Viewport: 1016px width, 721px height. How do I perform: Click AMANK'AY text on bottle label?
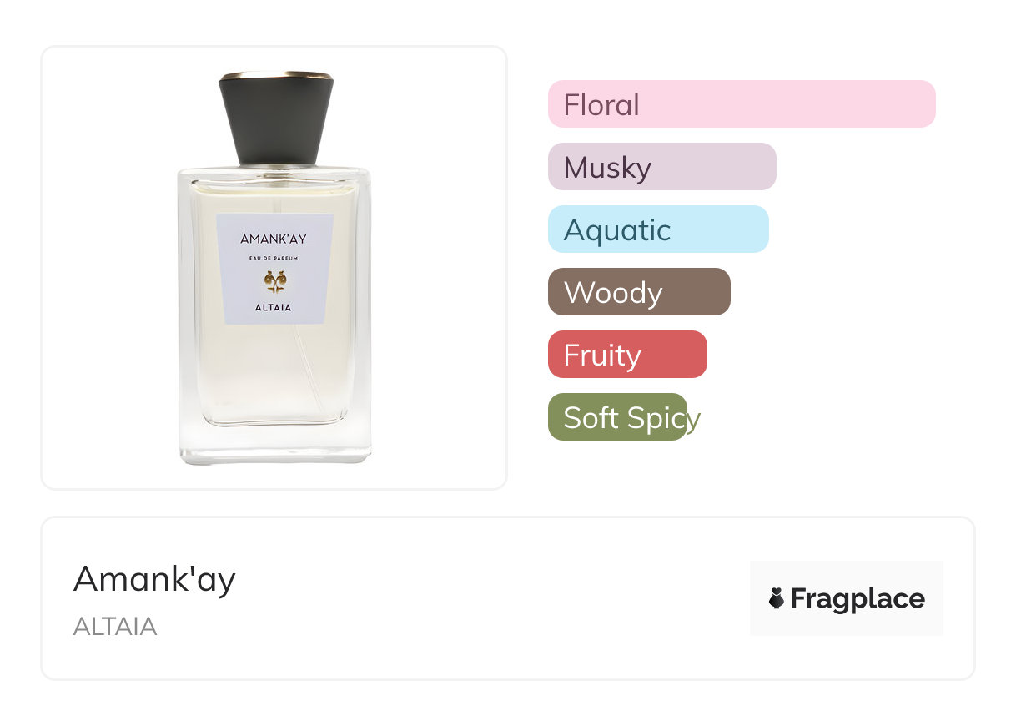[274, 239]
